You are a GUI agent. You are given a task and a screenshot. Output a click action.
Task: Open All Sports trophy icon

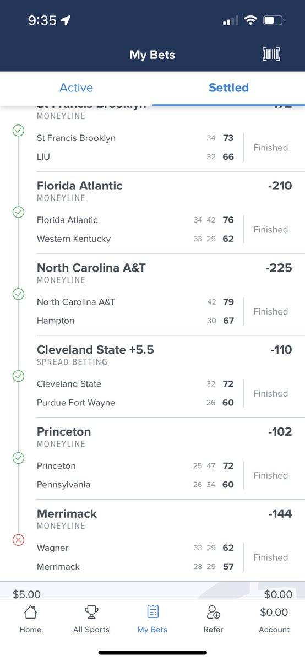91,612
